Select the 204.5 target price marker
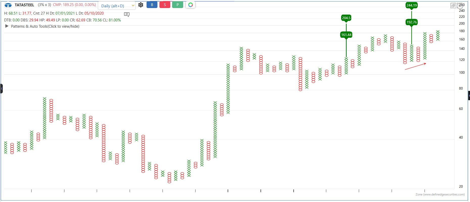Screen dimensions: 470x202 pyautogui.click(x=346, y=18)
